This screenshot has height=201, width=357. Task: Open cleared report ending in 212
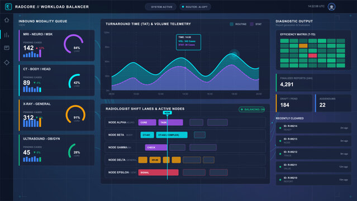click(x=313, y=154)
